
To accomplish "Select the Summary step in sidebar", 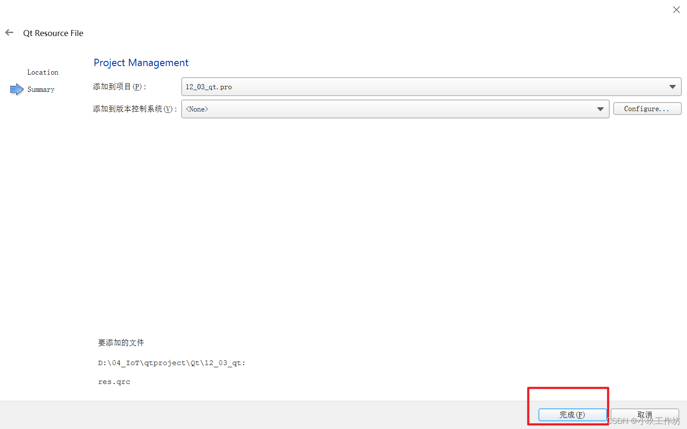I will coord(41,89).
